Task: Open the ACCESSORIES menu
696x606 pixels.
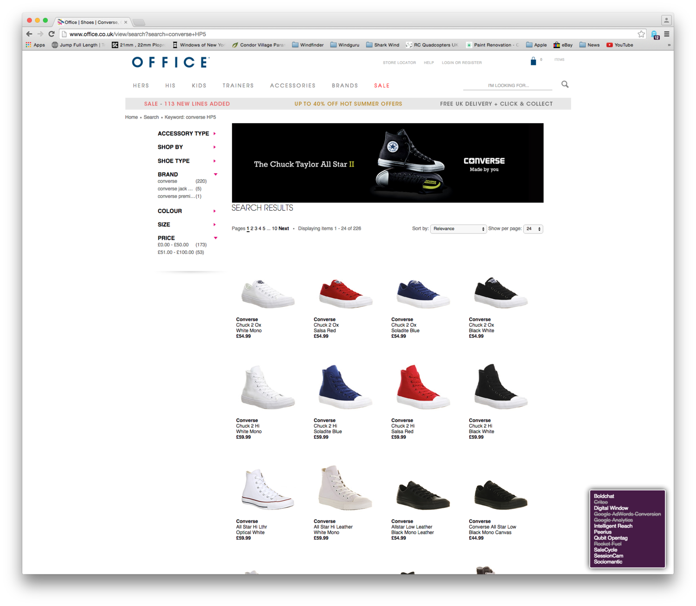Action: click(293, 86)
